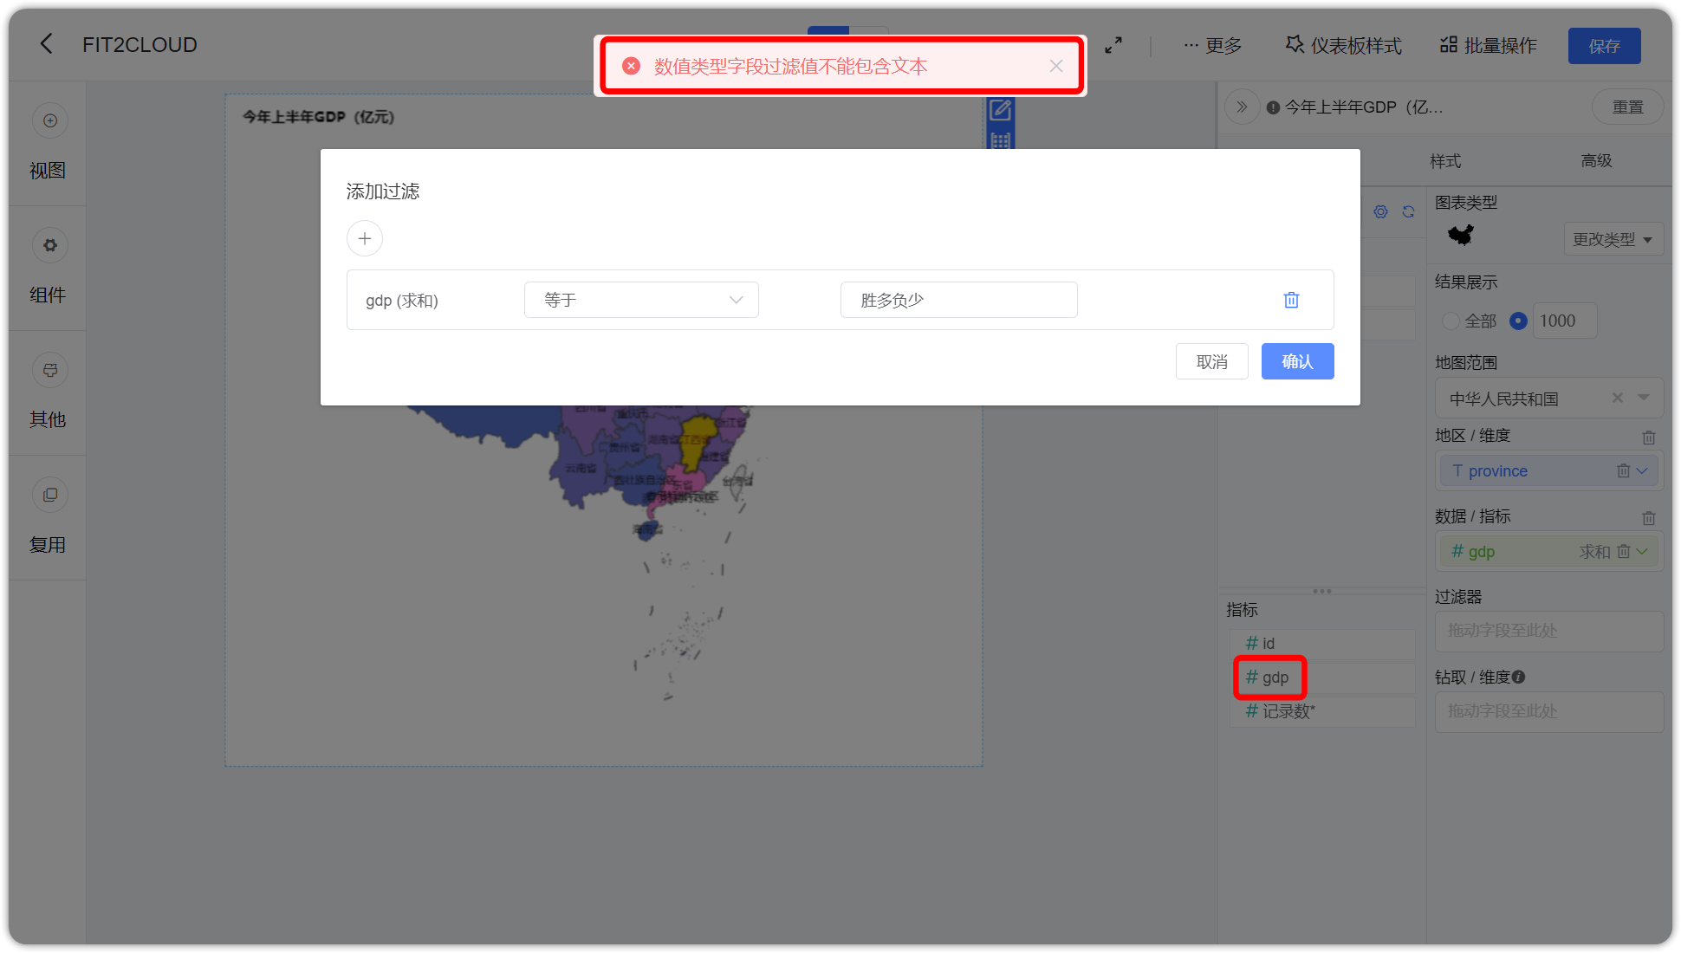Viewport: 1681px width, 953px height.
Task: Open the 等于 operator dropdown
Action: click(x=641, y=300)
